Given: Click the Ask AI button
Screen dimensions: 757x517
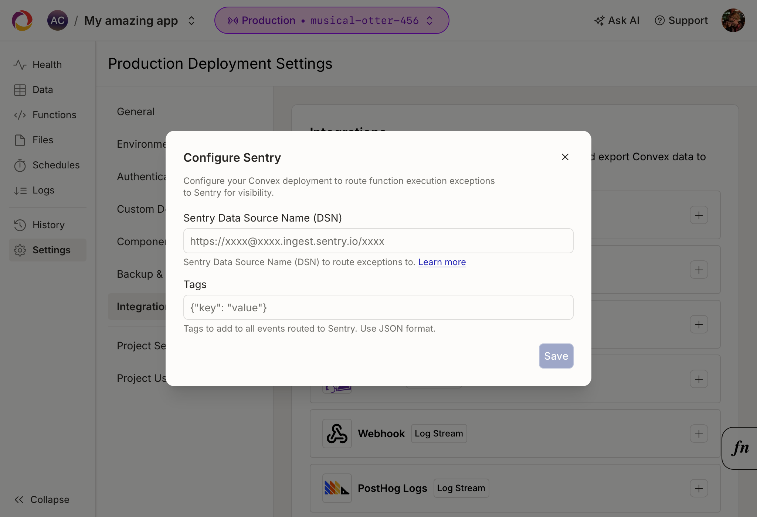Looking at the screenshot, I should coord(617,20).
